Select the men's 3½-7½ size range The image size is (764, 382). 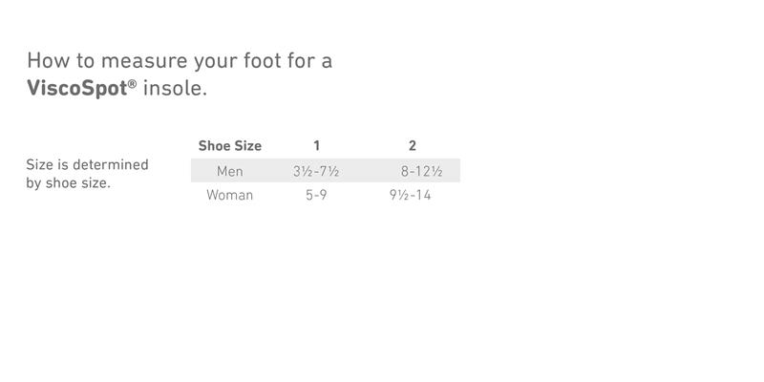[316, 171]
